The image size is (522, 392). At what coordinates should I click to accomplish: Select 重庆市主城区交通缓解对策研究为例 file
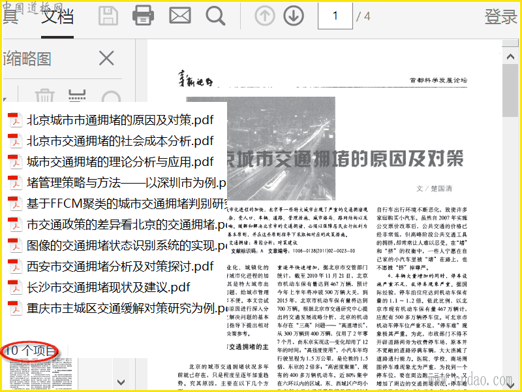pos(127,308)
